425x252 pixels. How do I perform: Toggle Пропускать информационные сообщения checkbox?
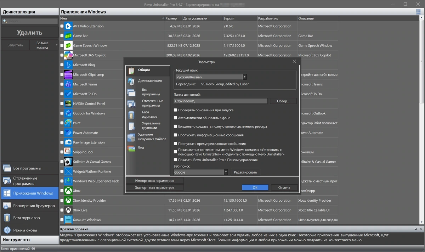pos(175,135)
